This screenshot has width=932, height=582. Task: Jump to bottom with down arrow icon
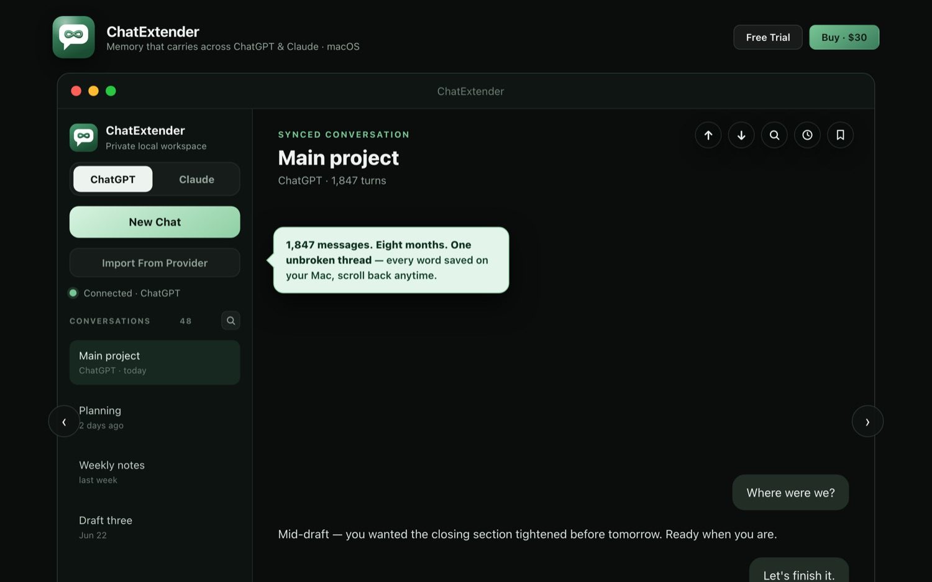pyautogui.click(x=741, y=135)
